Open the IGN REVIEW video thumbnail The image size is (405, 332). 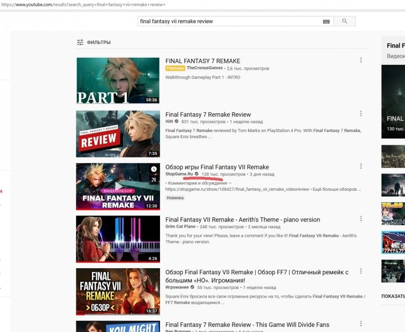pos(118,134)
